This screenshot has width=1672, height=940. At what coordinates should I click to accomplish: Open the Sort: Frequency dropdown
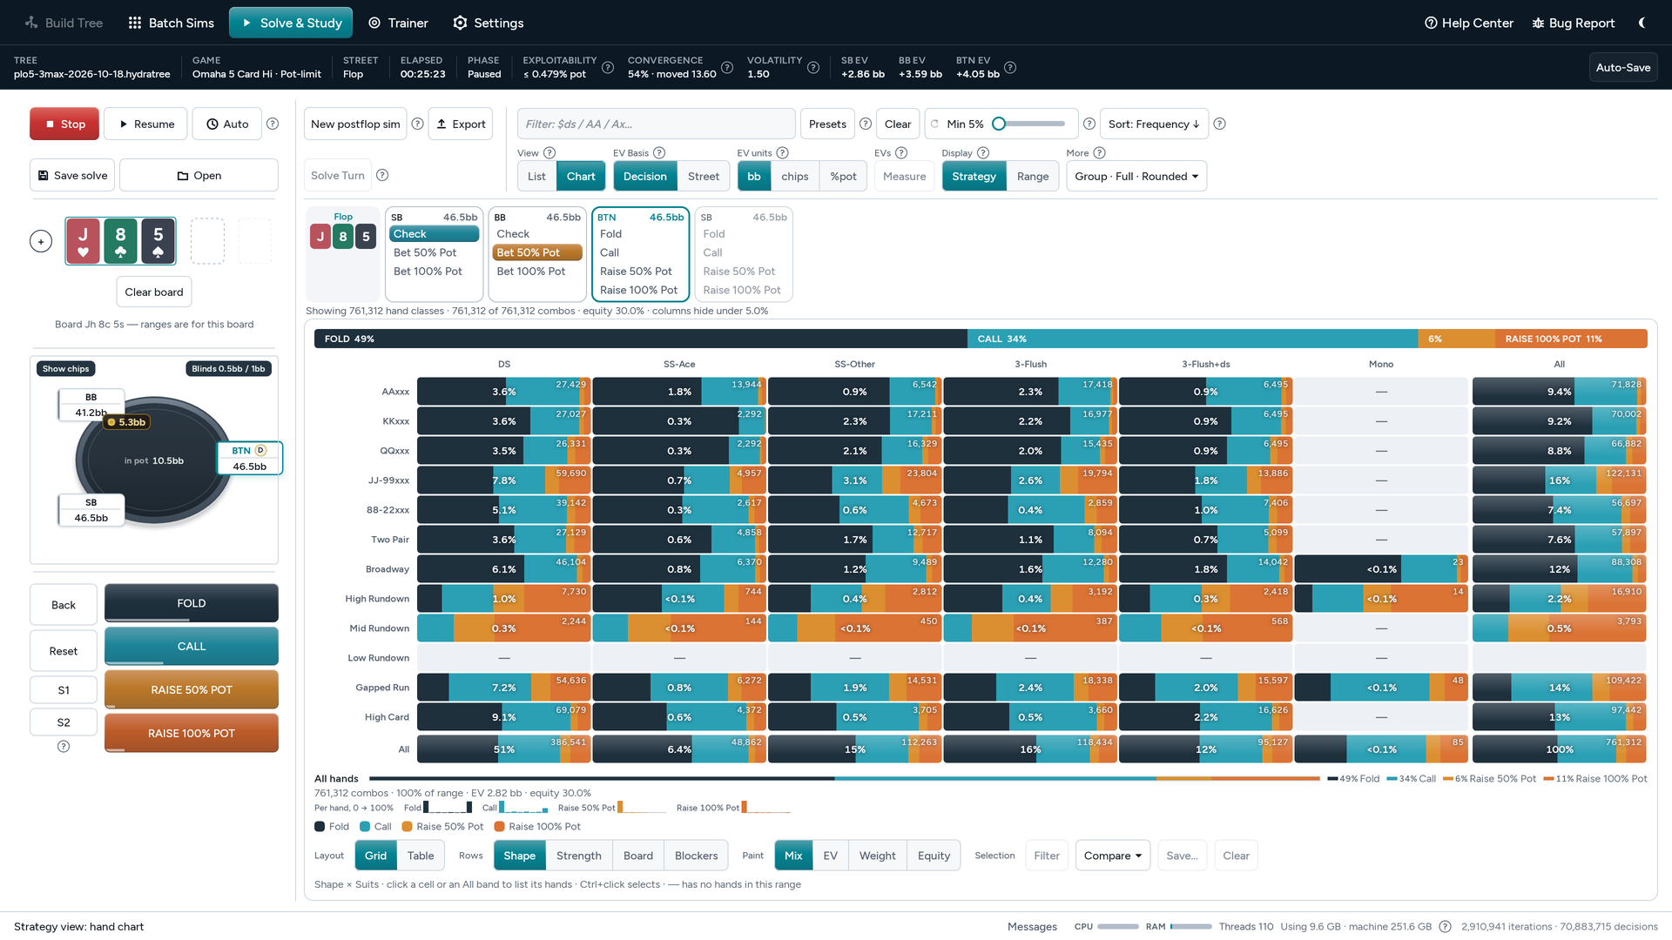point(1154,124)
